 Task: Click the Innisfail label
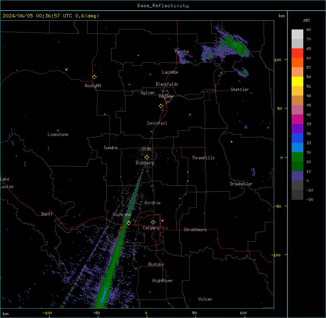157,123
